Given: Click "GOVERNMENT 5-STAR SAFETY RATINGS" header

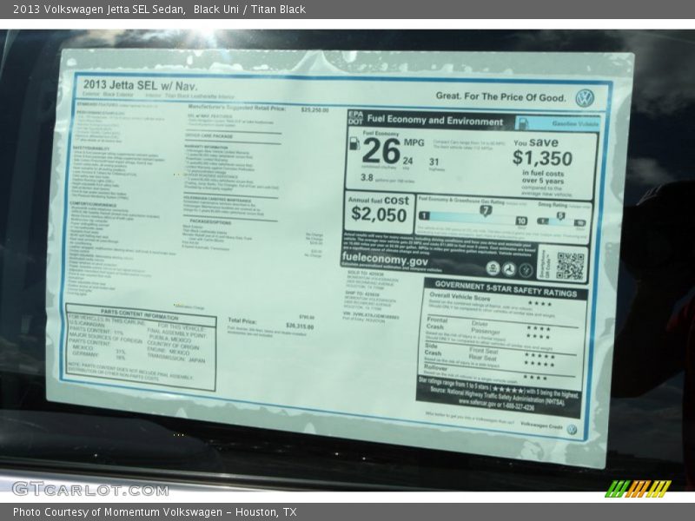Looking at the screenshot, I should [506, 288].
